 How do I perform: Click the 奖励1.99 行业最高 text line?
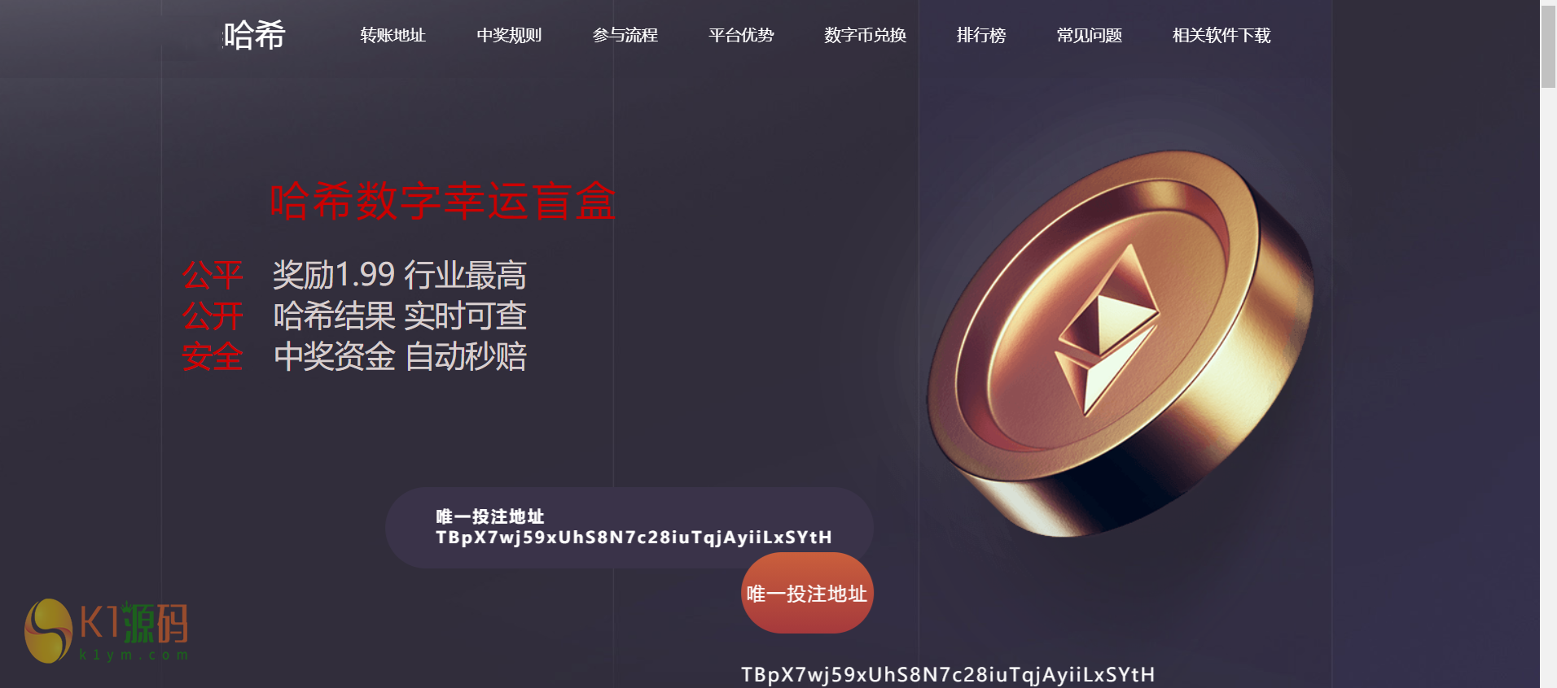(400, 275)
